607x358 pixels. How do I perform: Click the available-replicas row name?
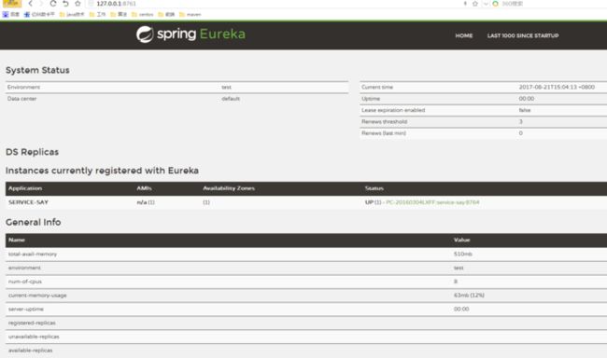click(x=30, y=351)
